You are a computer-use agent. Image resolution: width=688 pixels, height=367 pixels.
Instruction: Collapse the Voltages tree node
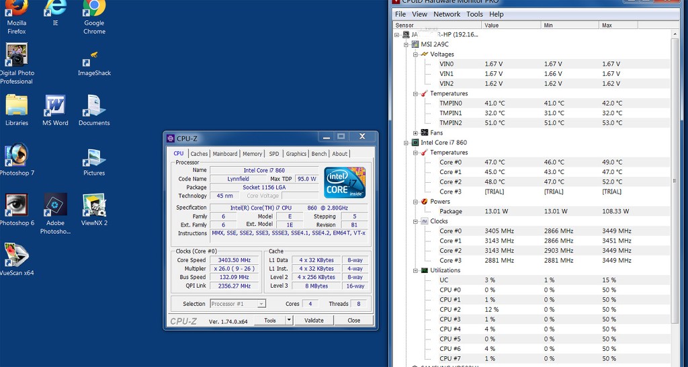[x=416, y=54]
